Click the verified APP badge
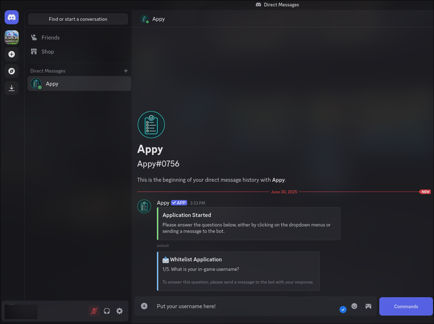Viewport: 434px width, 324px height. coord(179,203)
